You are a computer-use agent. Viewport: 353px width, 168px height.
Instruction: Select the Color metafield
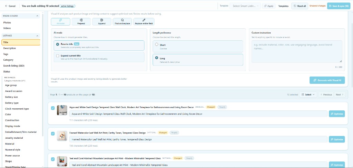[x=8, y=115]
